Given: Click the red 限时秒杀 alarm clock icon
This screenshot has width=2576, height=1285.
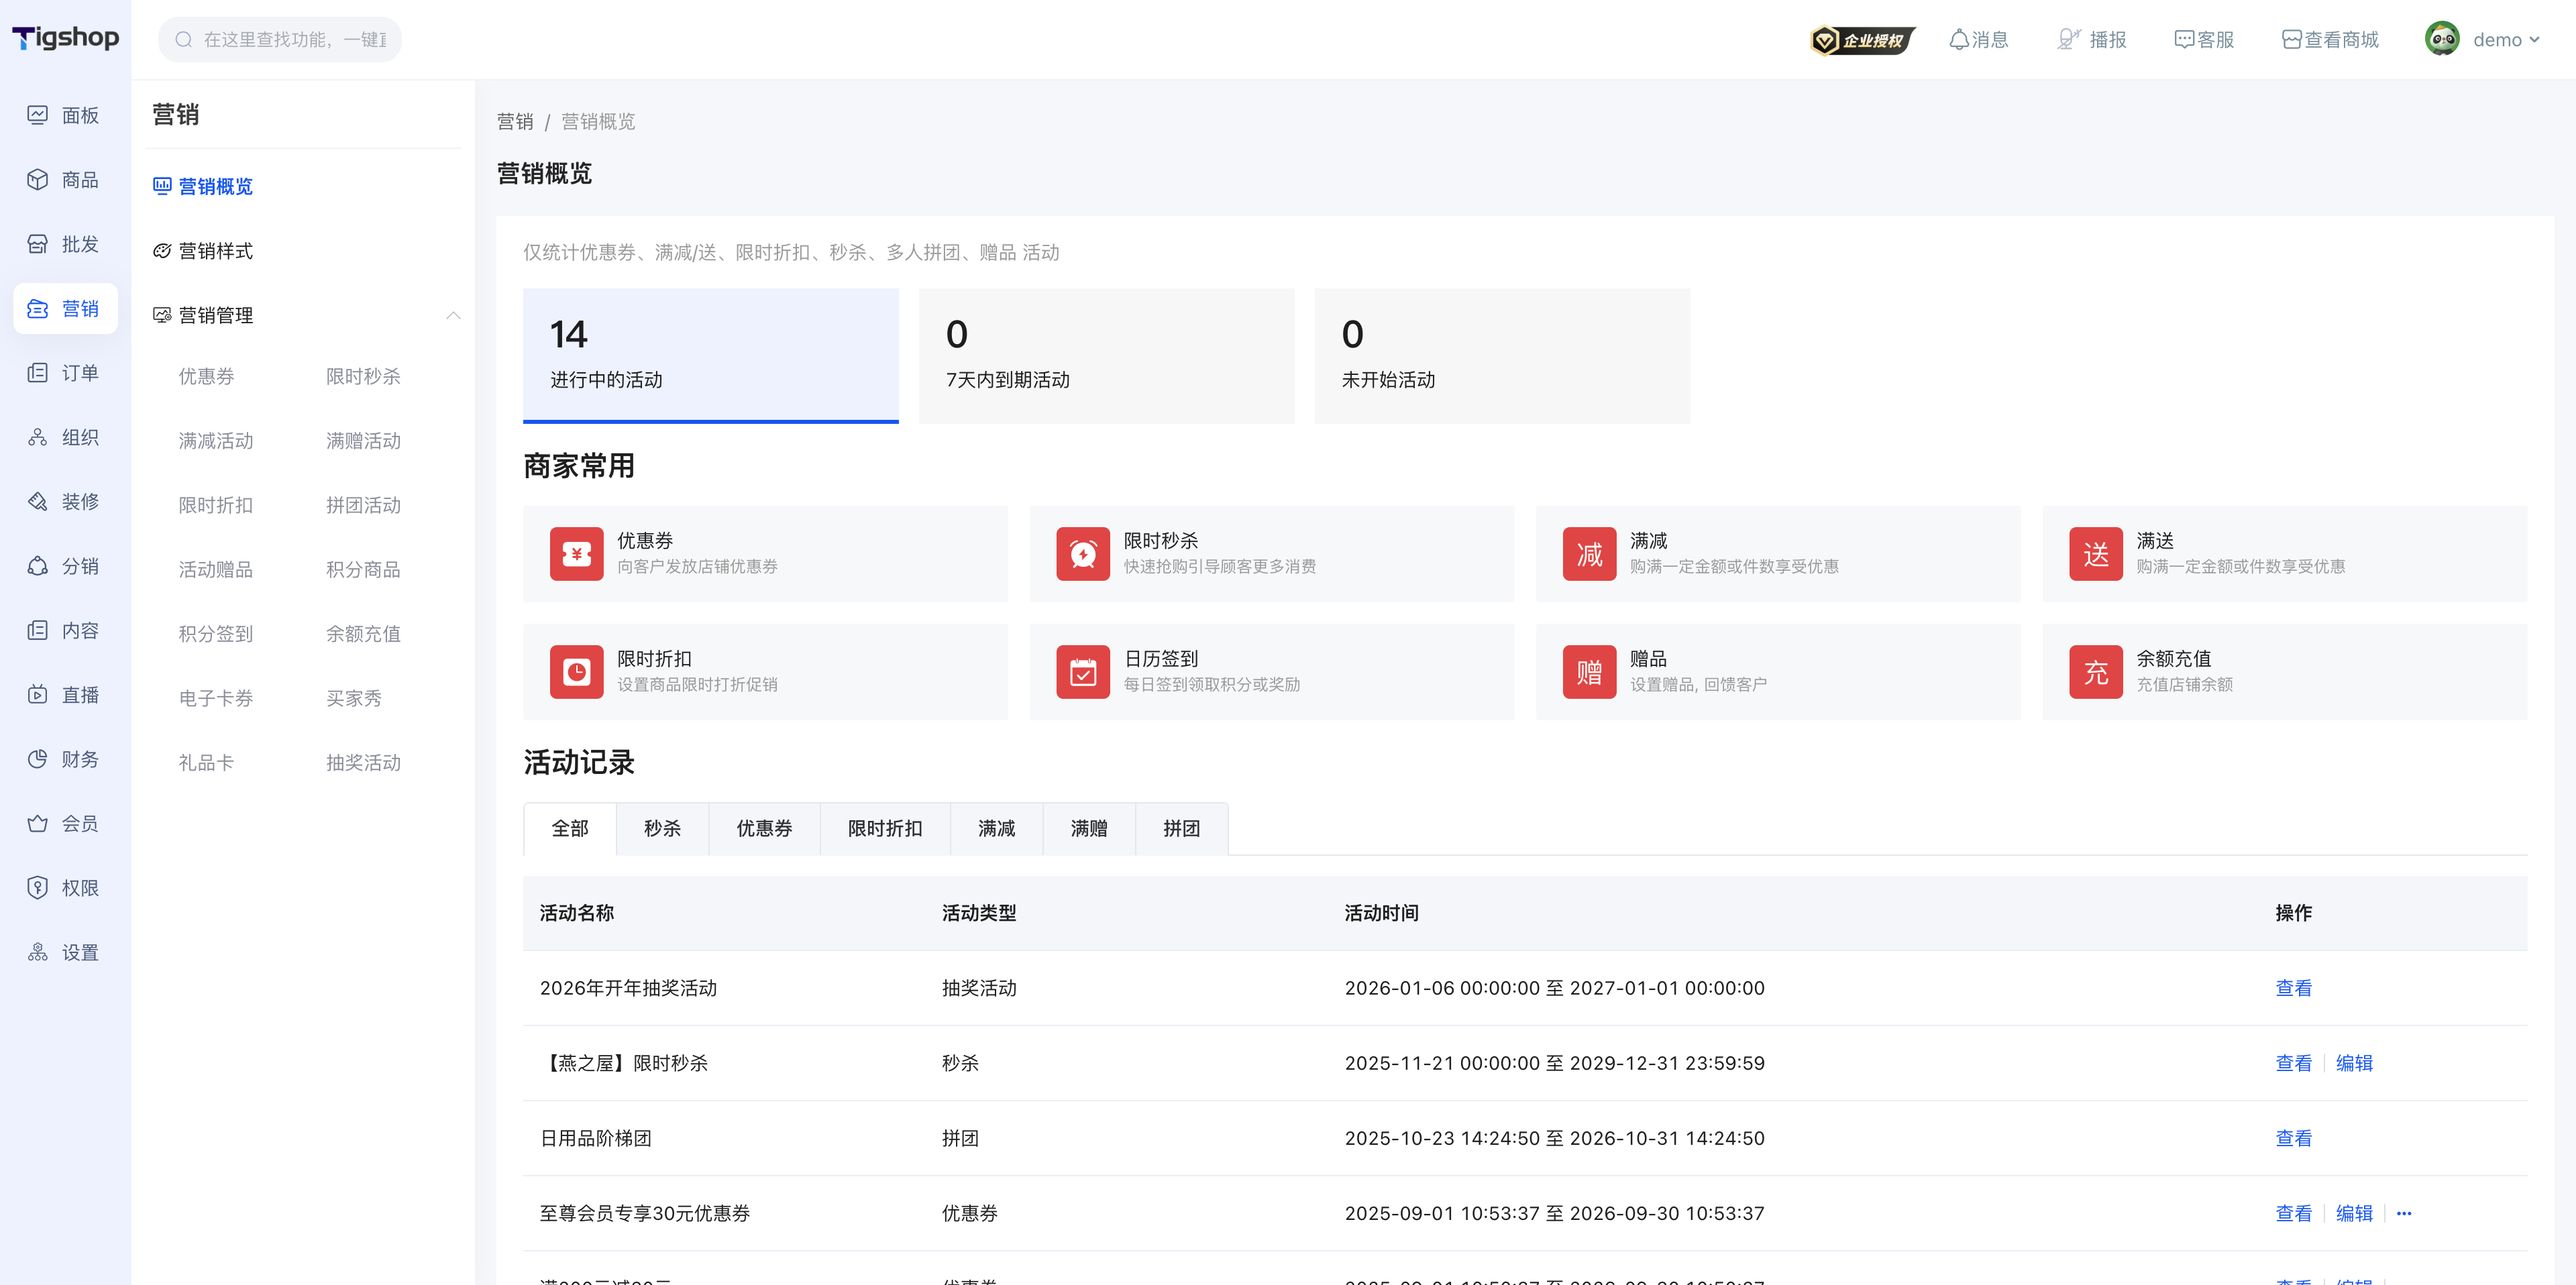Looking at the screenshot, I should click(1083, 554).
